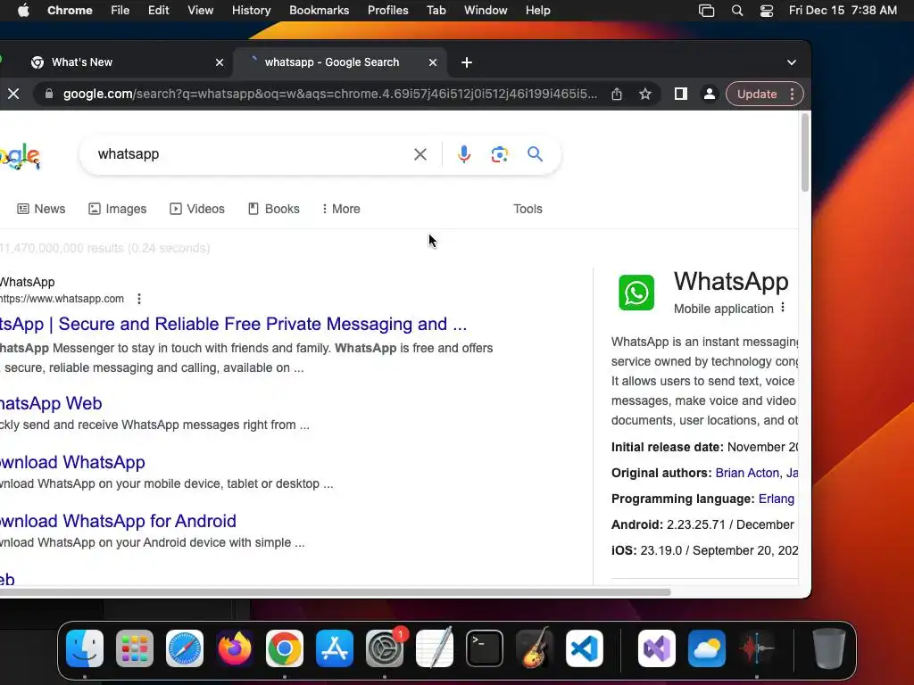Click the share page icon in address bar
914x685 pixels.
point(617,94)
